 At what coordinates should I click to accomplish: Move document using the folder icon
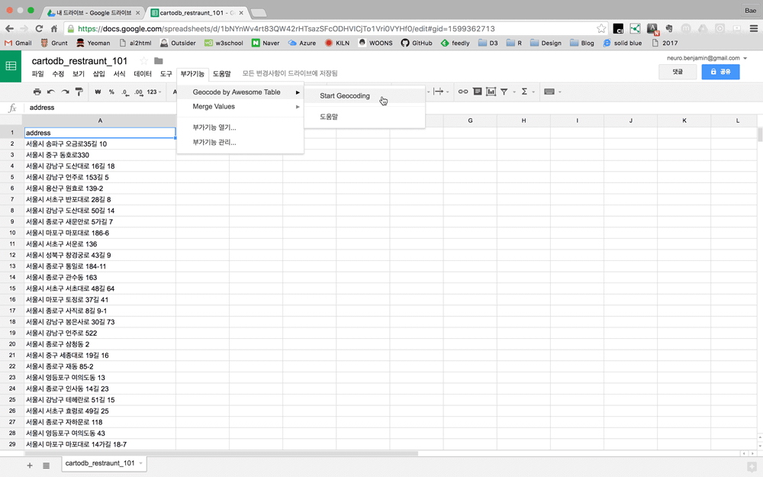[158, 61]
